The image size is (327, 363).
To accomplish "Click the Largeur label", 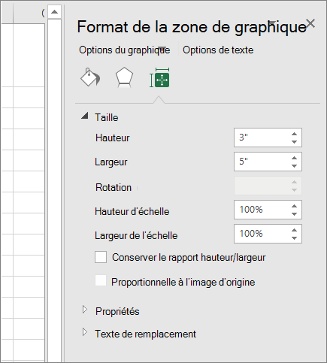I will [x=111, y=162].
